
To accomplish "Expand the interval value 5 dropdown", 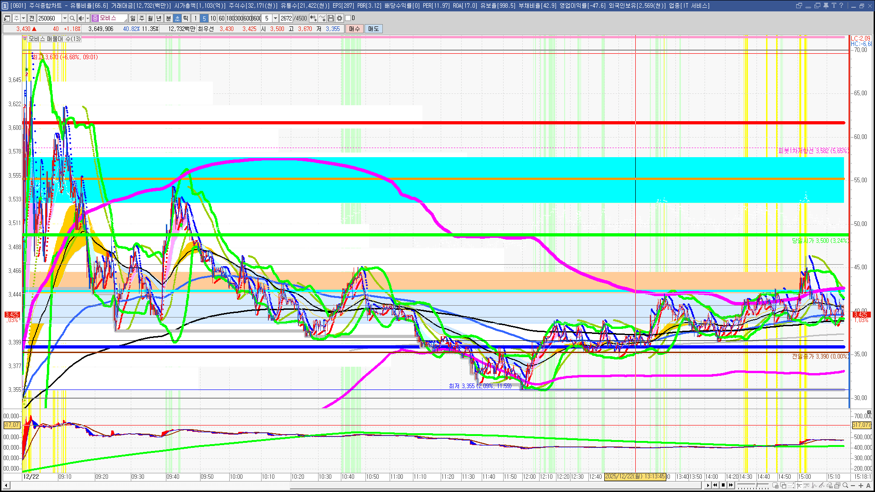I will pos(275,18).
